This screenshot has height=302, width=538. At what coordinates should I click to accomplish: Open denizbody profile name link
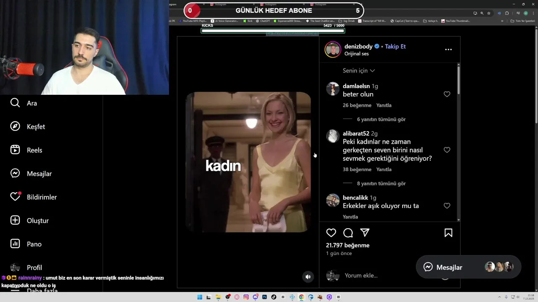[x=359, y=47]
